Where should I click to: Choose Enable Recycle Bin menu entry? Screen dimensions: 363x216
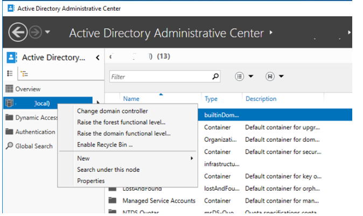105,145
